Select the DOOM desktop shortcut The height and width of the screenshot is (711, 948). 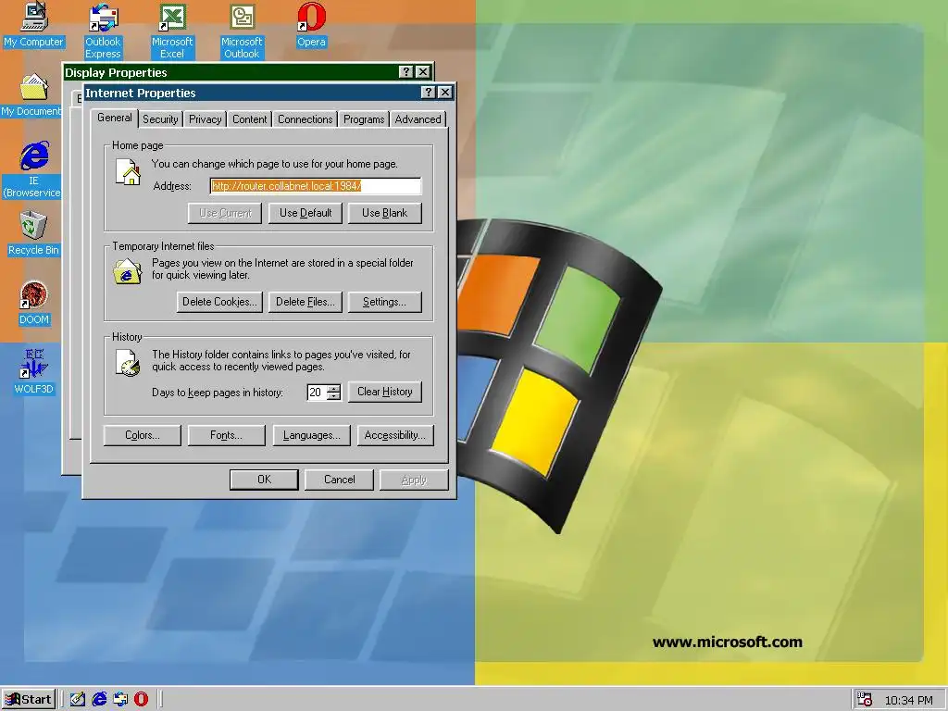point(34,303)
